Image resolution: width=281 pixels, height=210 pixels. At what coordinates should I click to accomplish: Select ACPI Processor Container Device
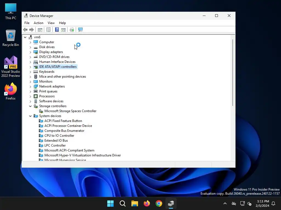68,126
